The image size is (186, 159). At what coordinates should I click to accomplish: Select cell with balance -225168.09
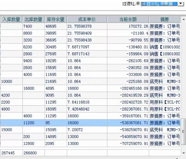point(128,81)
